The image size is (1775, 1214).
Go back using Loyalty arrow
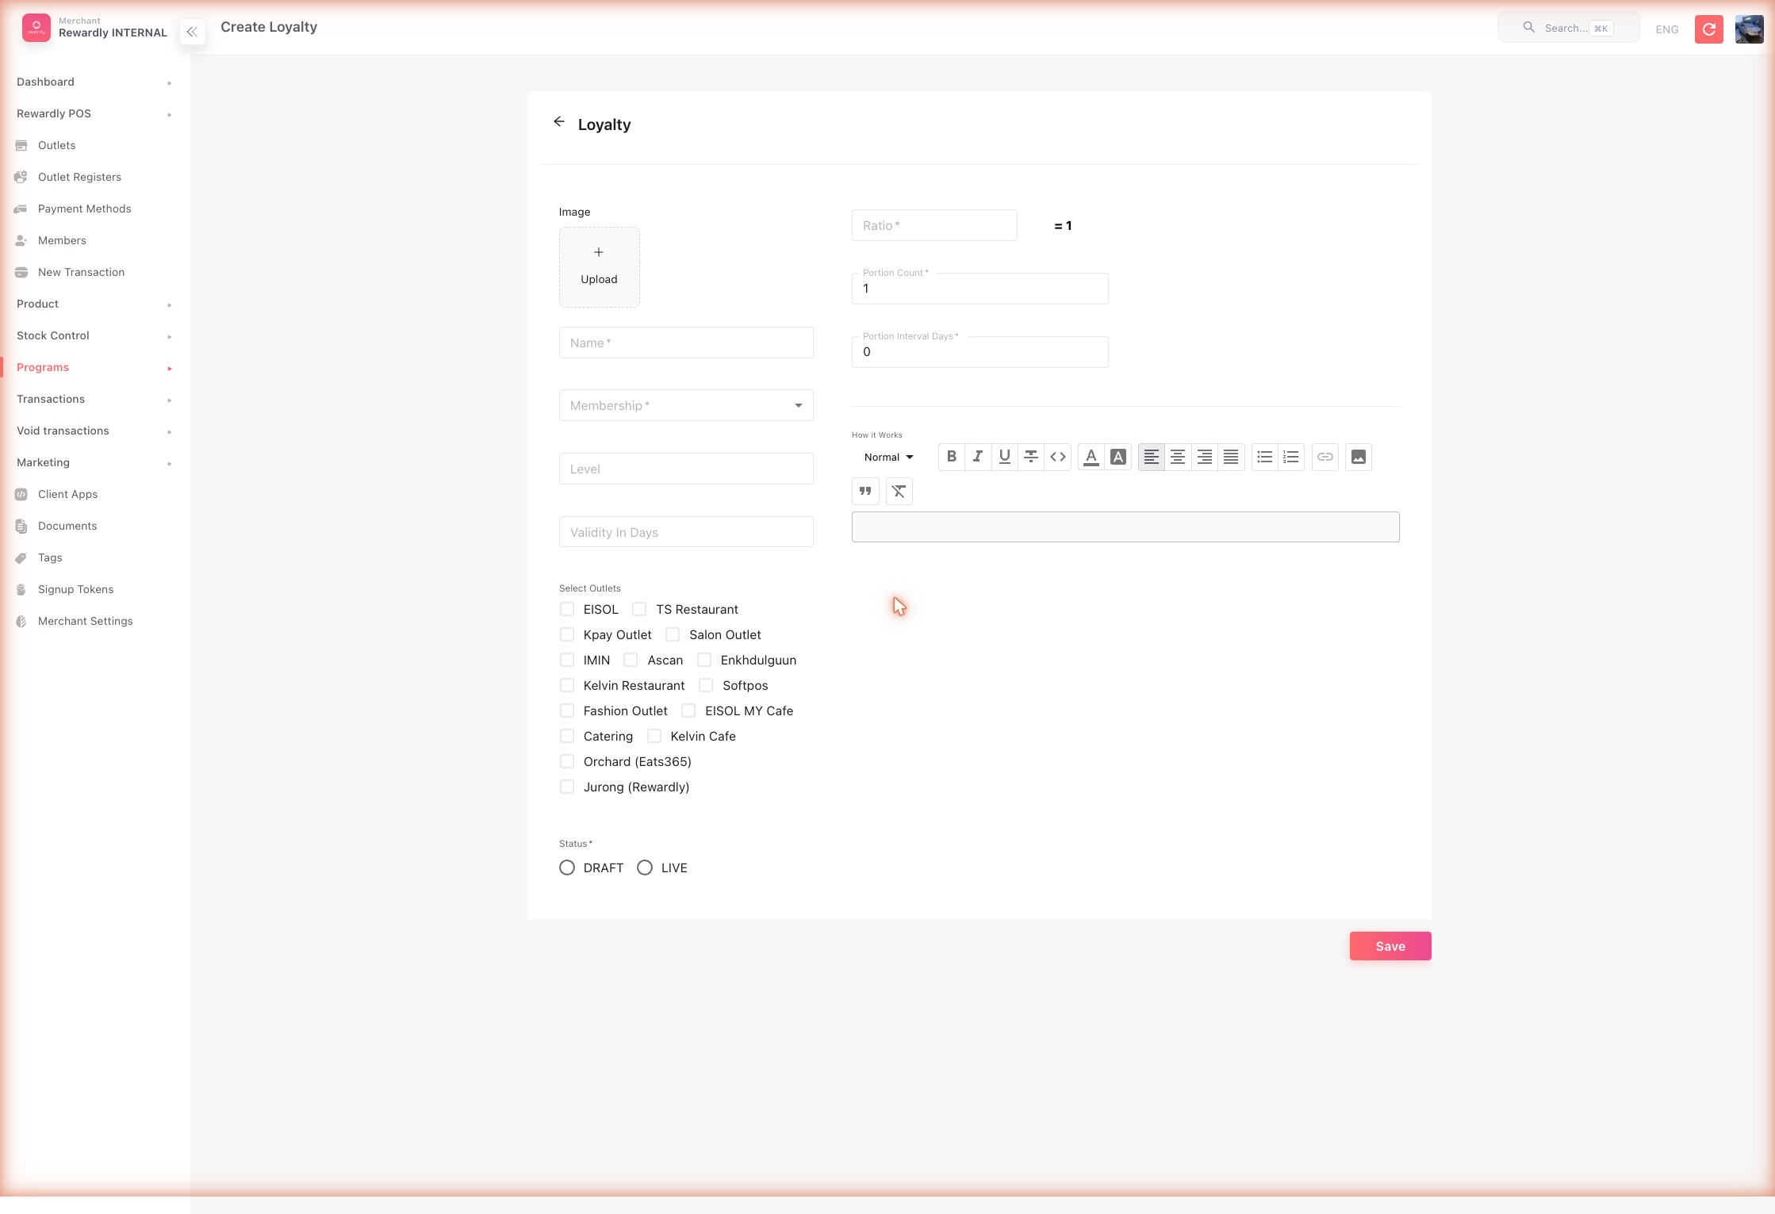pyautogui.click(x=559, y=121)
